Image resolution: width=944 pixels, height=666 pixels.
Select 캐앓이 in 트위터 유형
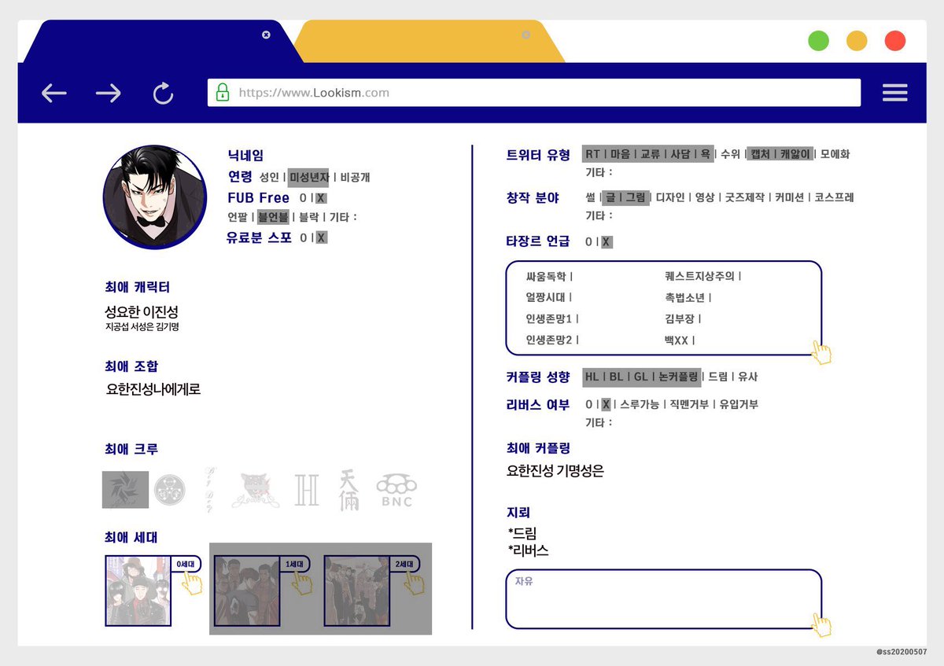tap(796, 154)
